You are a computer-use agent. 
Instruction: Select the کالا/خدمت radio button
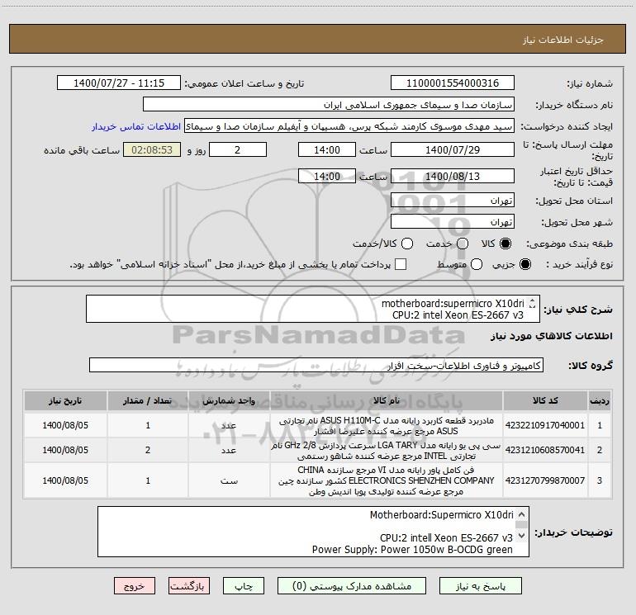click(407, 244)
